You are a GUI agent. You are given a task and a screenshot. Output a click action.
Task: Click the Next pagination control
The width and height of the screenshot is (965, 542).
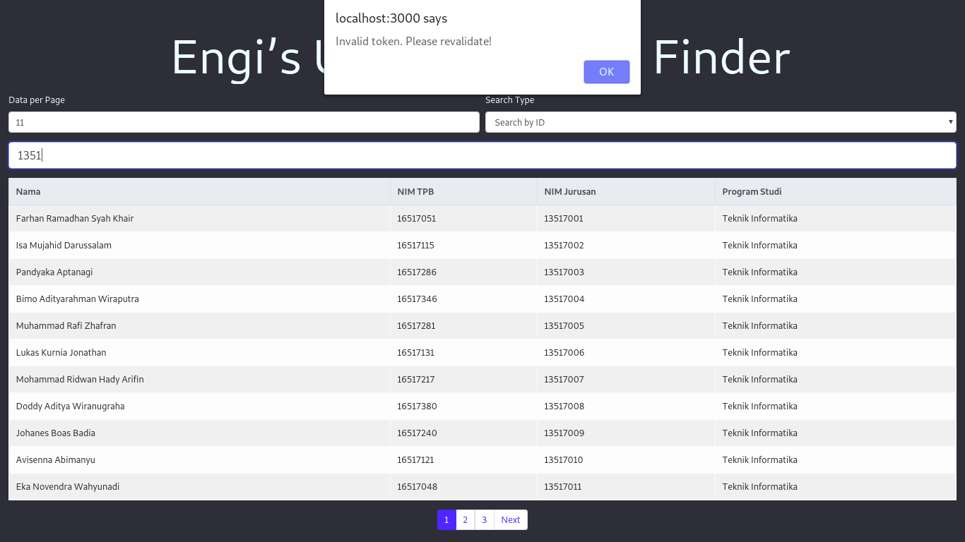(510, 519)
